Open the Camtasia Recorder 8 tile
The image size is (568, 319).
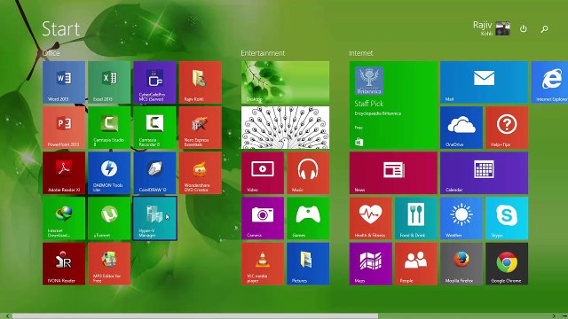154,128
